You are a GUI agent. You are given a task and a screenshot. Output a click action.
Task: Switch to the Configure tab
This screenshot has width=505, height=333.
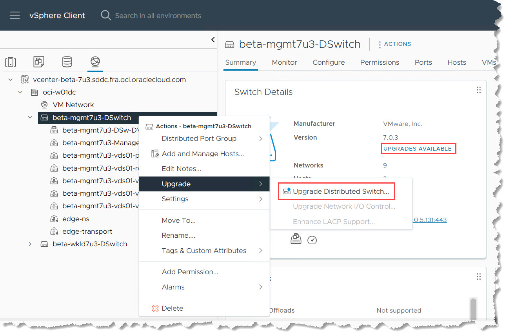[x=329, y=62]
